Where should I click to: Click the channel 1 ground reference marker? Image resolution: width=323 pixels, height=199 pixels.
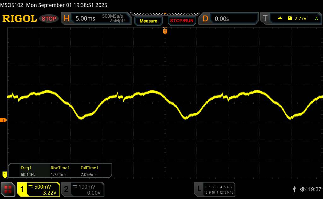coord(4,175)
